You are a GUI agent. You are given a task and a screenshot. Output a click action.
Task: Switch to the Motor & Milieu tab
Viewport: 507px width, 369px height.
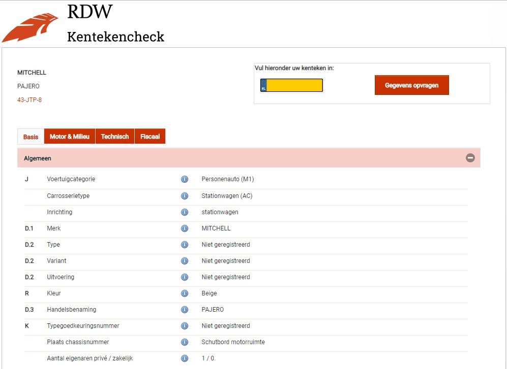[70, 136]
